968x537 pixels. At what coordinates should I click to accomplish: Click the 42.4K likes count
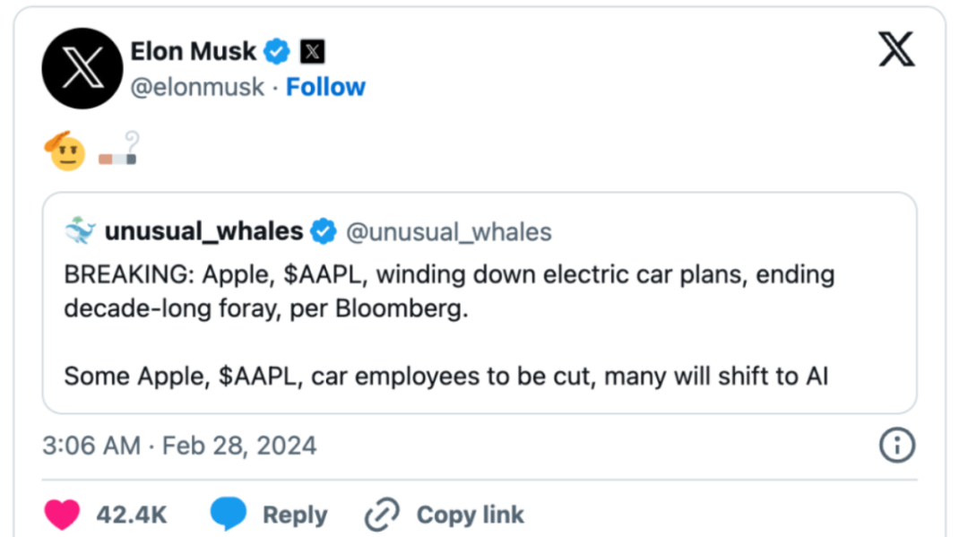[132, 515]
